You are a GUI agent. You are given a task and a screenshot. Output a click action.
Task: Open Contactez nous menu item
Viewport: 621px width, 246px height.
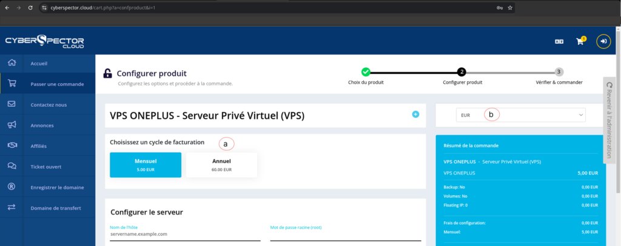[x=49, y=105]
